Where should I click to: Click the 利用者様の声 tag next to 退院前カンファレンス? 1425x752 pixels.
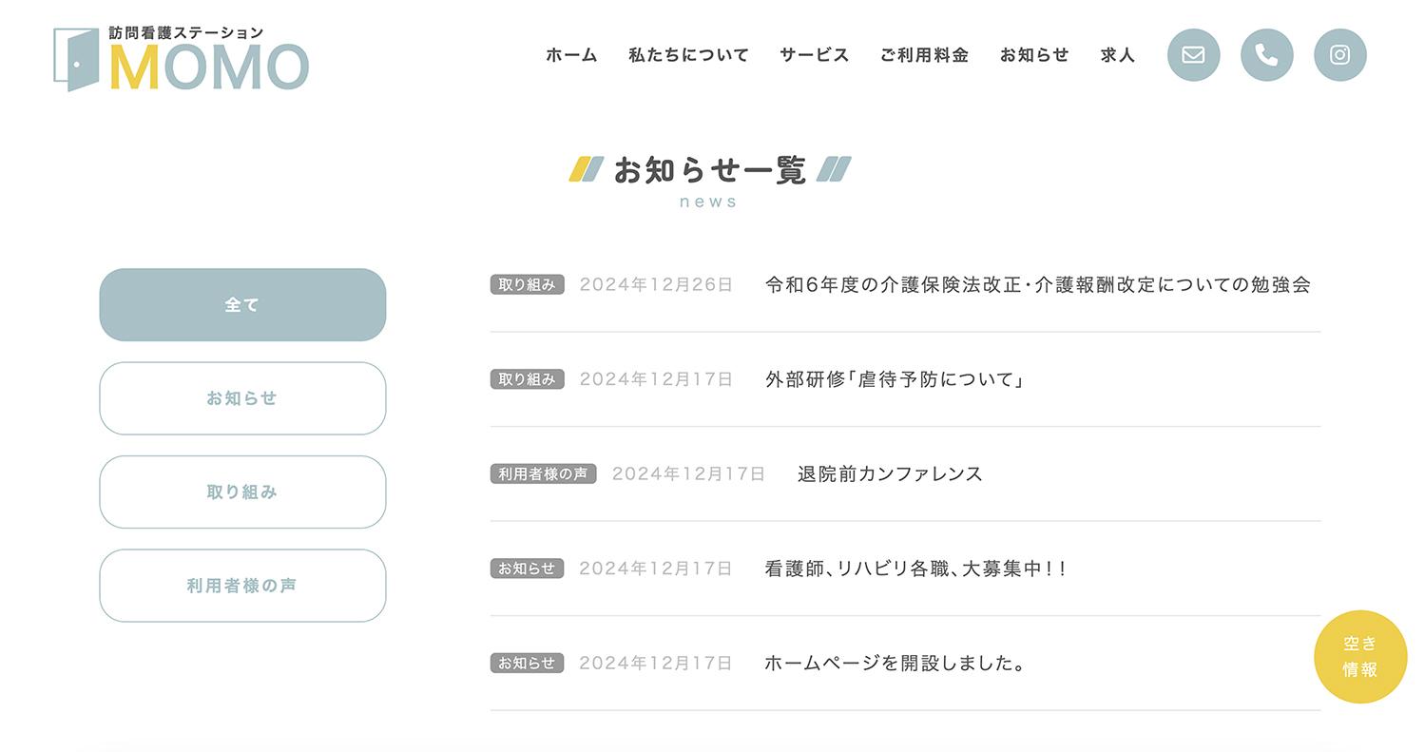point(542,472)
